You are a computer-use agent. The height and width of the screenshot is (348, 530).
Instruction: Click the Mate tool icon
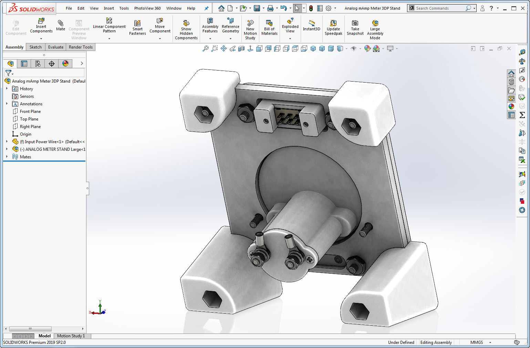pos(61,23)
